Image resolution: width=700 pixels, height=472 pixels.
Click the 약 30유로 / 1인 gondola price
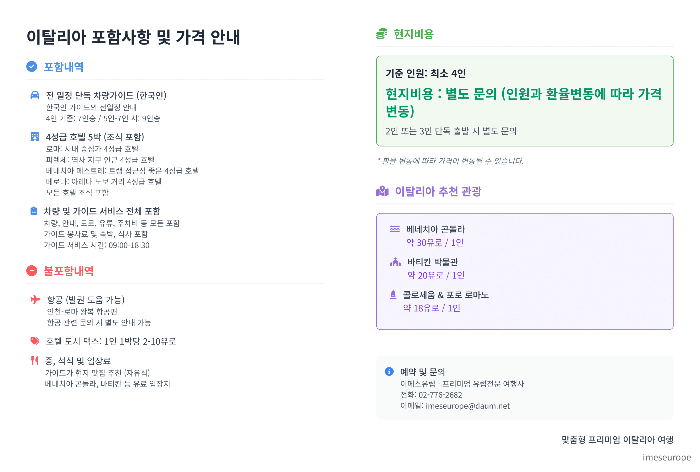coord(435,243)
